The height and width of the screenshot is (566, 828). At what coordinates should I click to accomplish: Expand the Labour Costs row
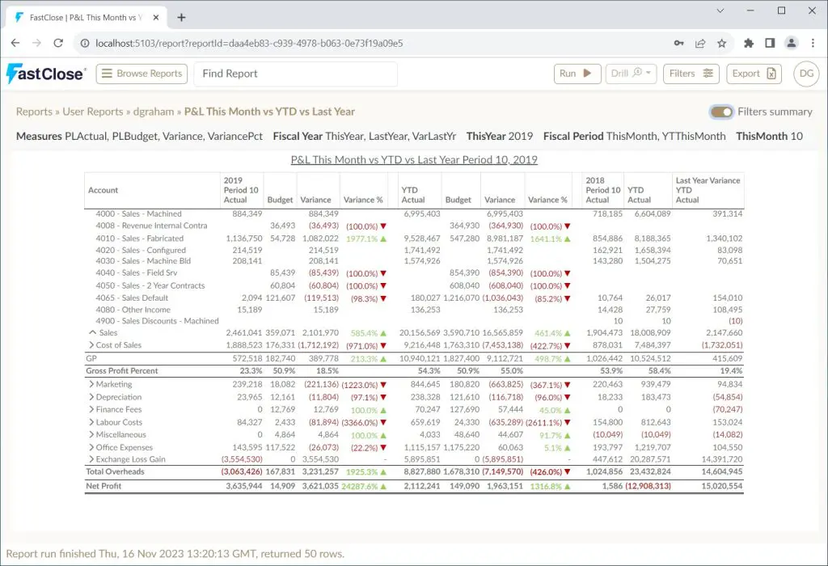(x=91, y=422)
